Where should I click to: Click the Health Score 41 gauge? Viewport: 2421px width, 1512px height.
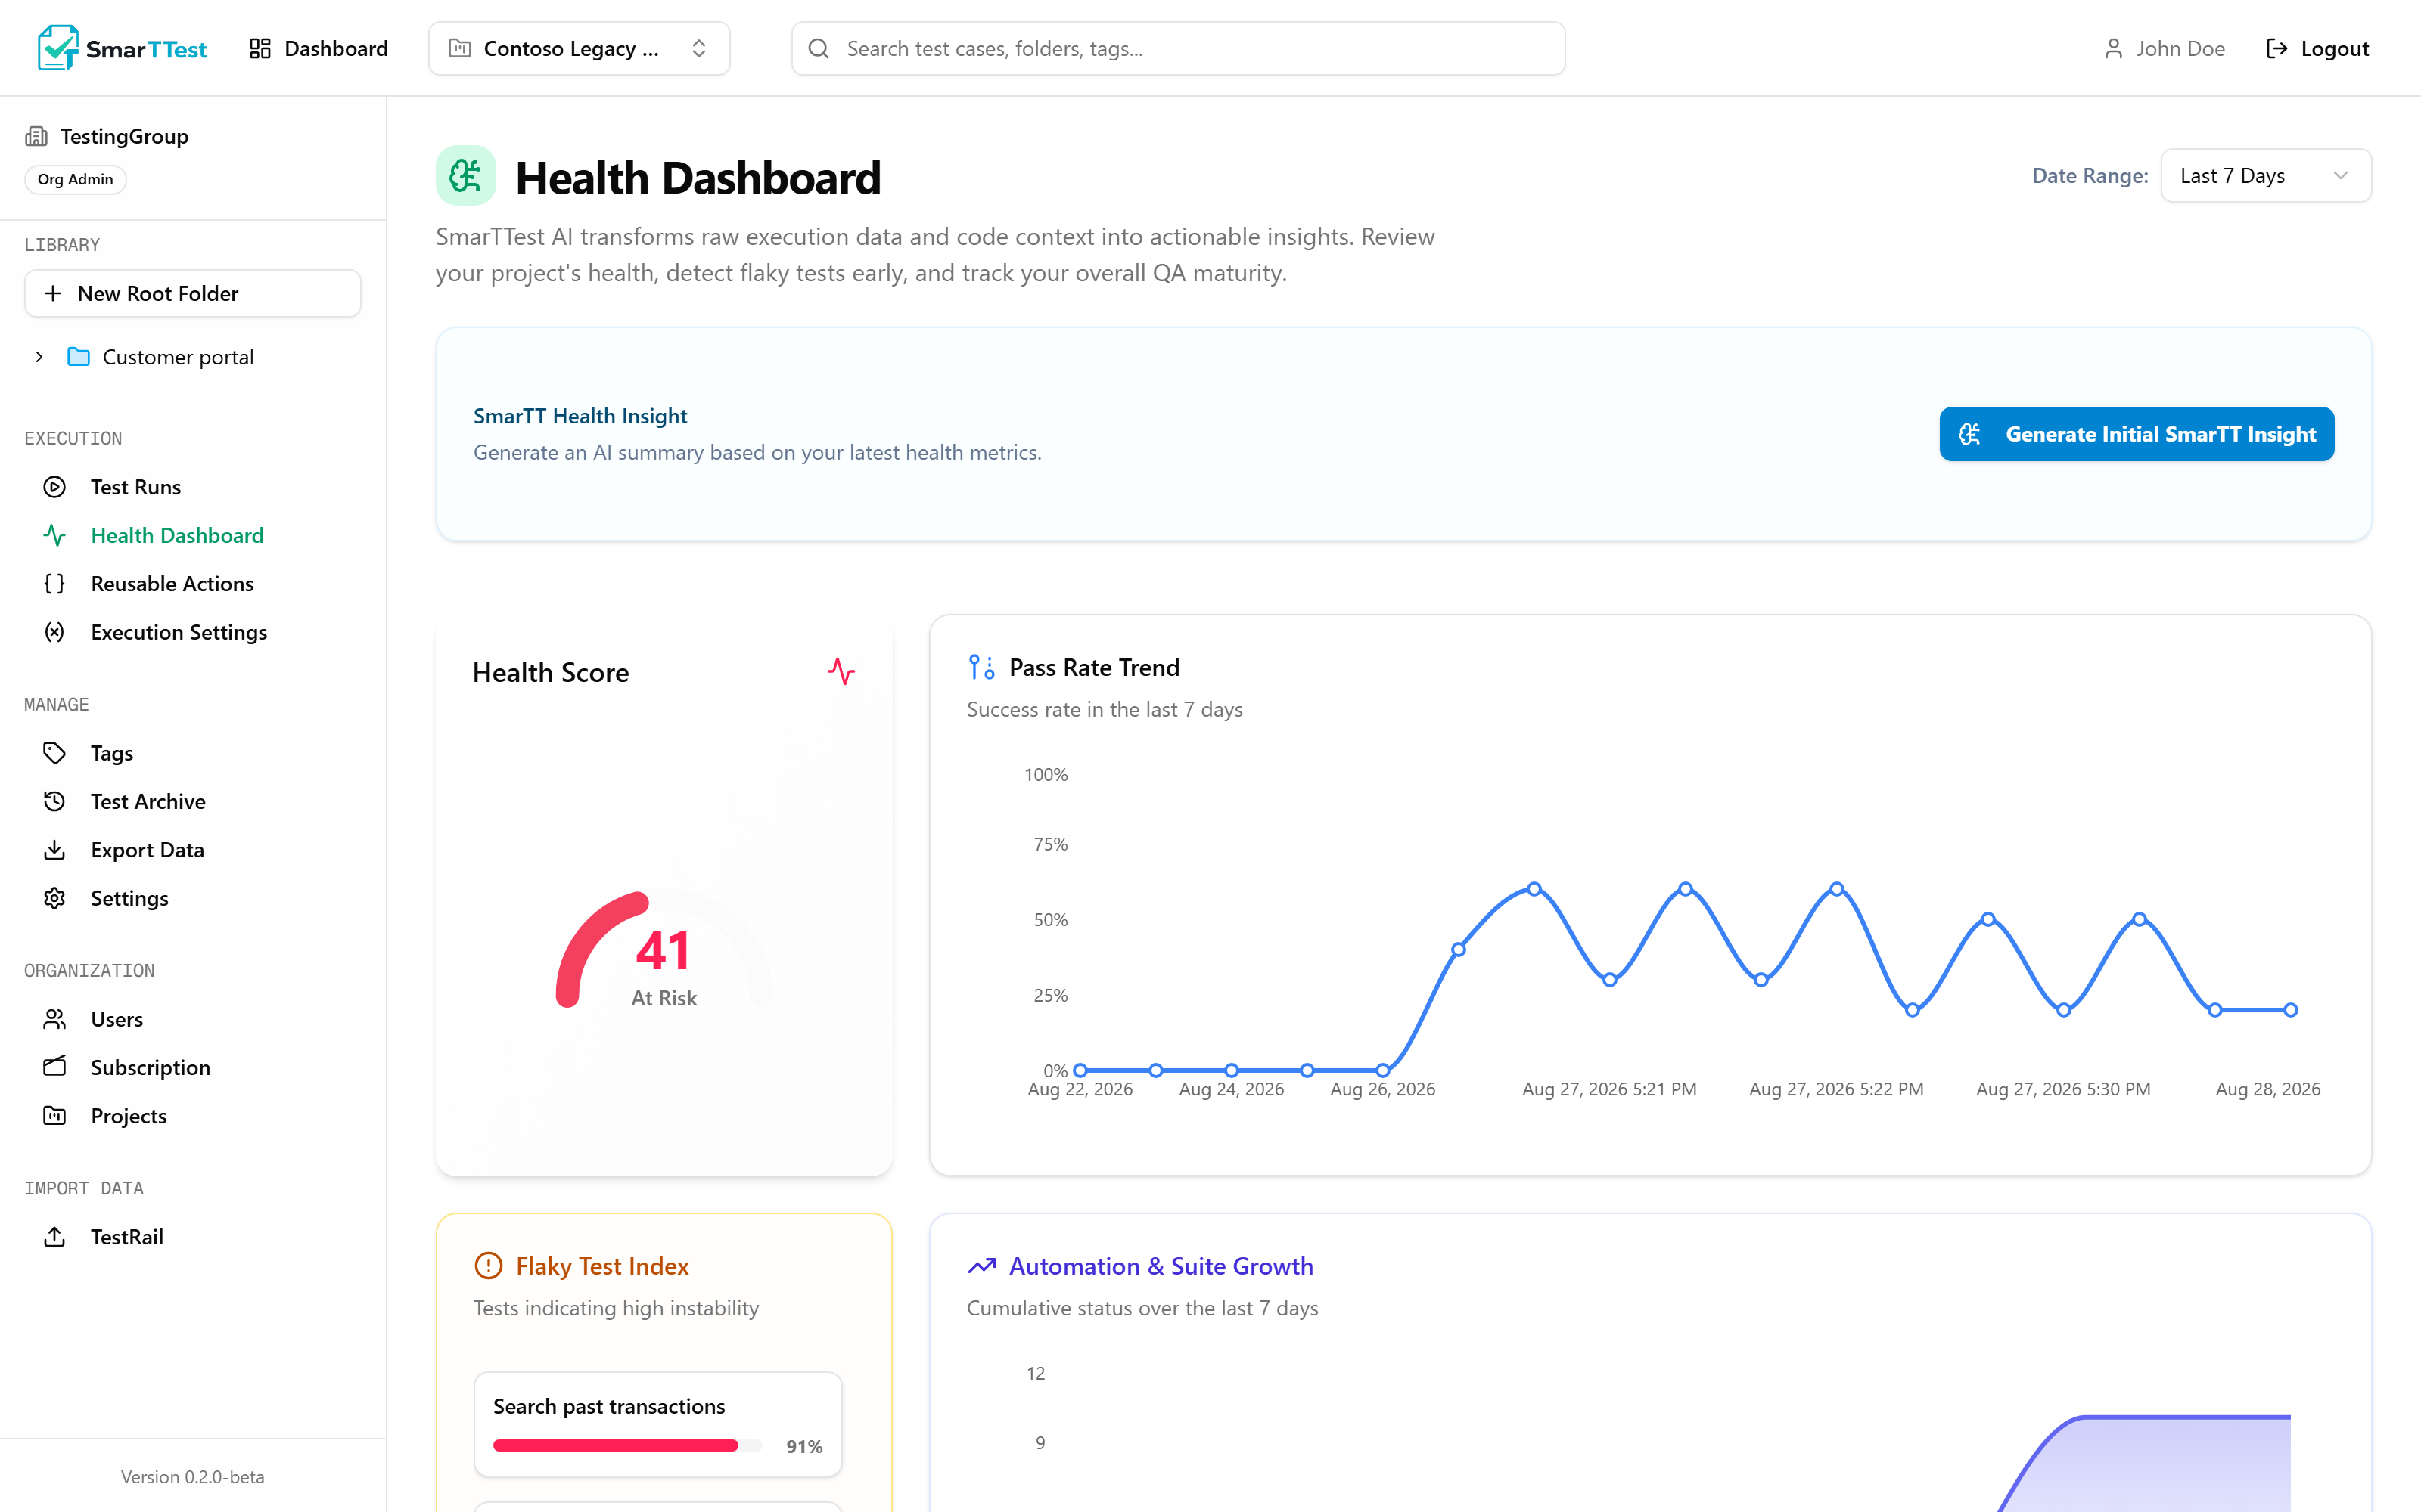pyautogui.click(x=664, y=950)
